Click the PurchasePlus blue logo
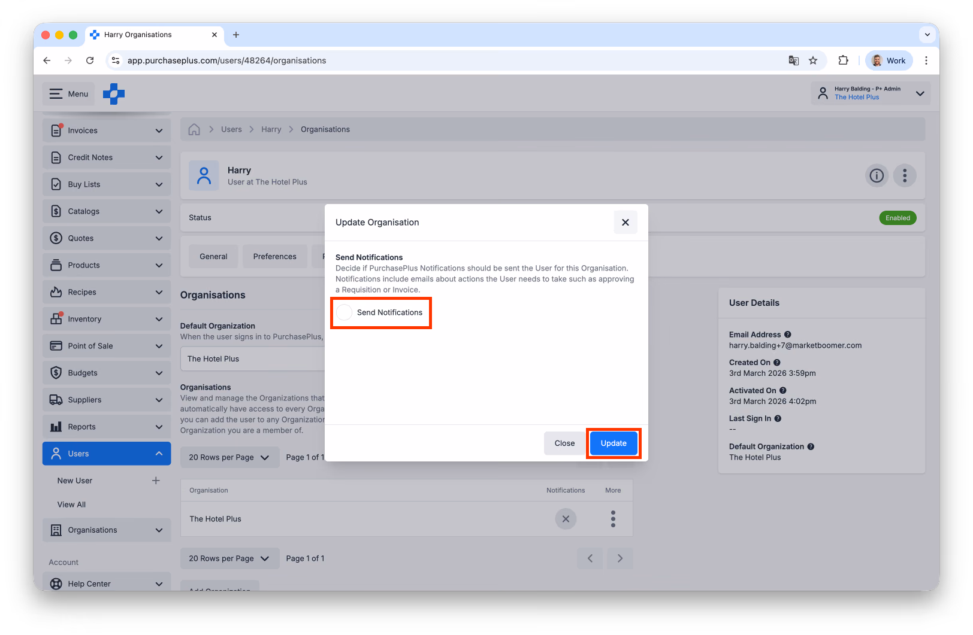 114,94
